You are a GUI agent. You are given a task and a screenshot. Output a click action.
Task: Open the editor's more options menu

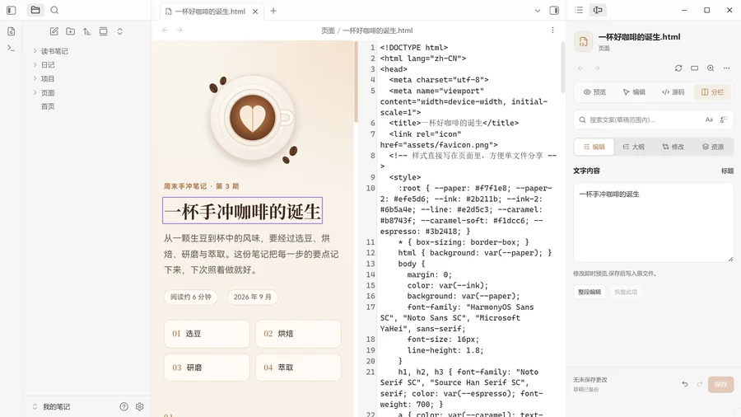pos(552,30)
